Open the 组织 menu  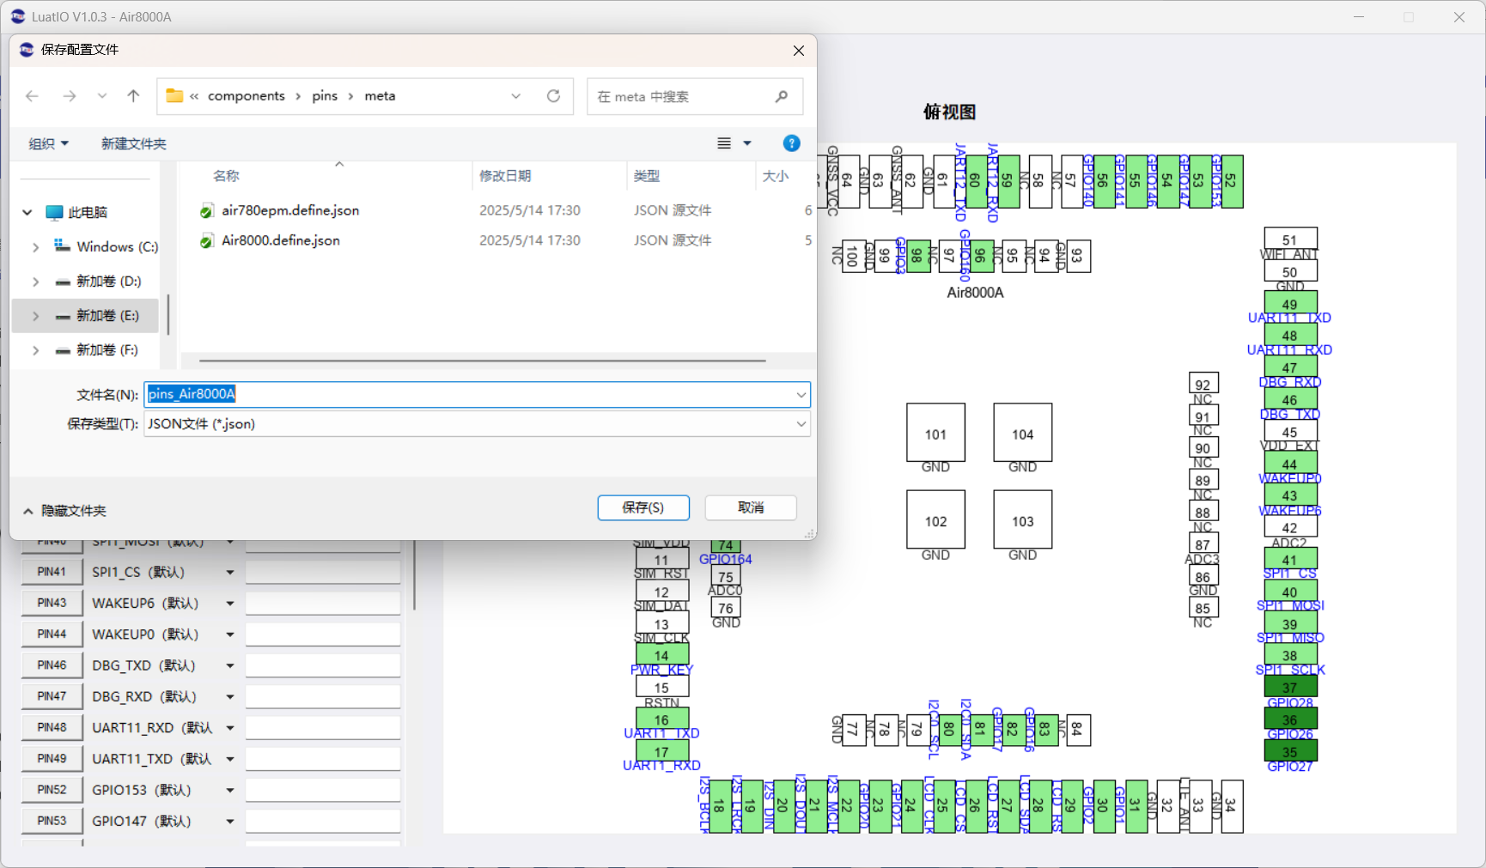[x=48, y=143]
